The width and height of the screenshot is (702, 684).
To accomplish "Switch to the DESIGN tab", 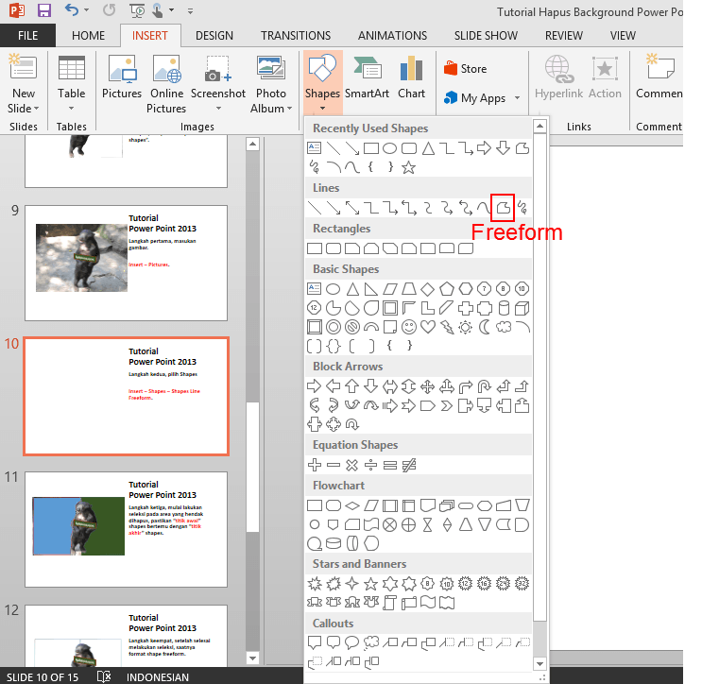I will (214, 35).
